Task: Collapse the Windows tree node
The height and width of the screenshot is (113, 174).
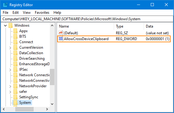Action: [5, 26]
